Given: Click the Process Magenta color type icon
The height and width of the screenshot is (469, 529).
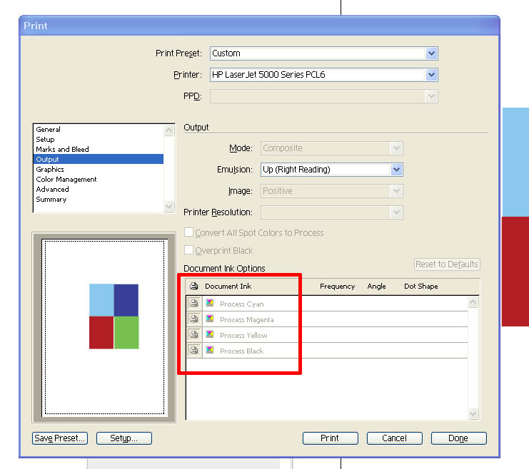Looking at the screenshot, I should tap(210, 319).
